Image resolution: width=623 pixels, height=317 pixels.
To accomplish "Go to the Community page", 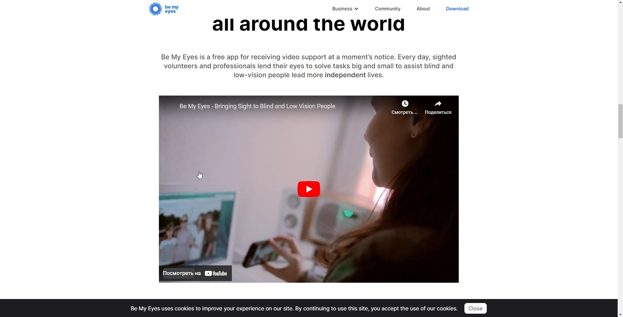I will [387, 9].
